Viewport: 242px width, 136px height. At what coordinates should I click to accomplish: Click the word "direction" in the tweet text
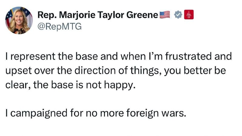[x=95, y=70]
